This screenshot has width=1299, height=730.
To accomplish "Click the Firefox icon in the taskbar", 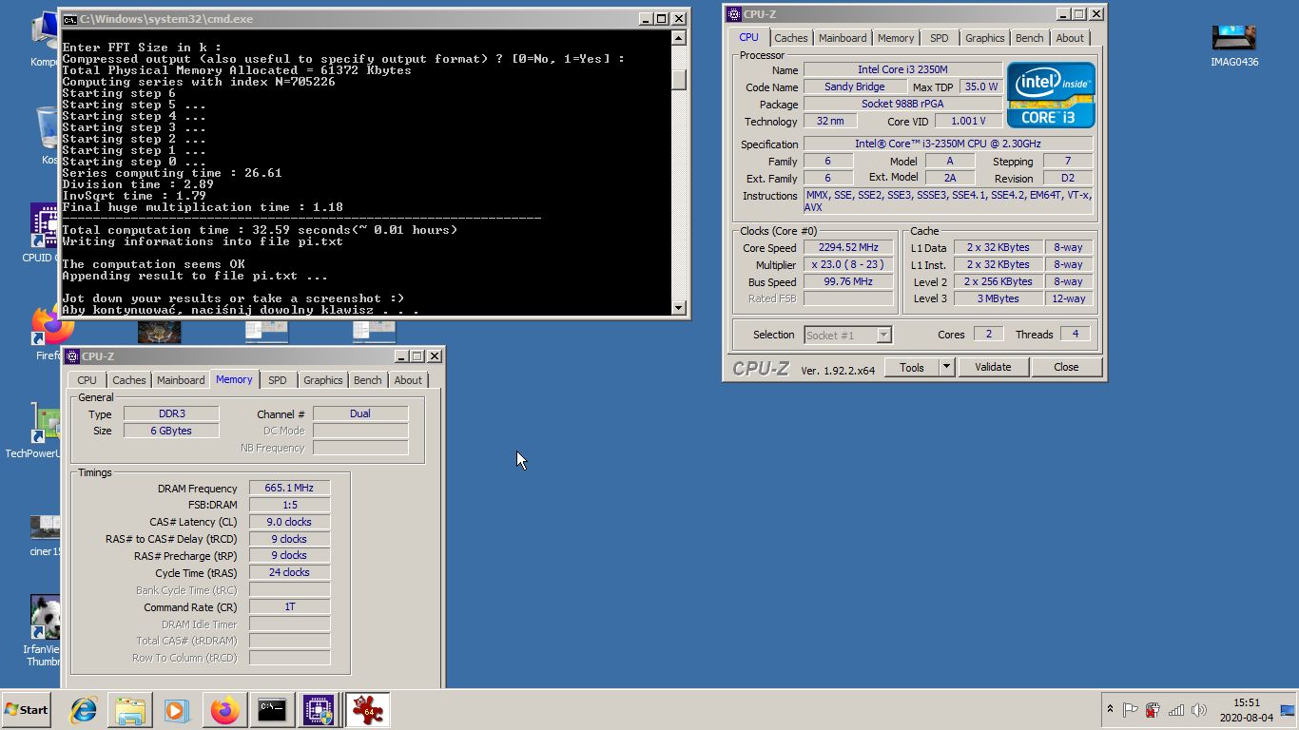I will tap(224, 710).
